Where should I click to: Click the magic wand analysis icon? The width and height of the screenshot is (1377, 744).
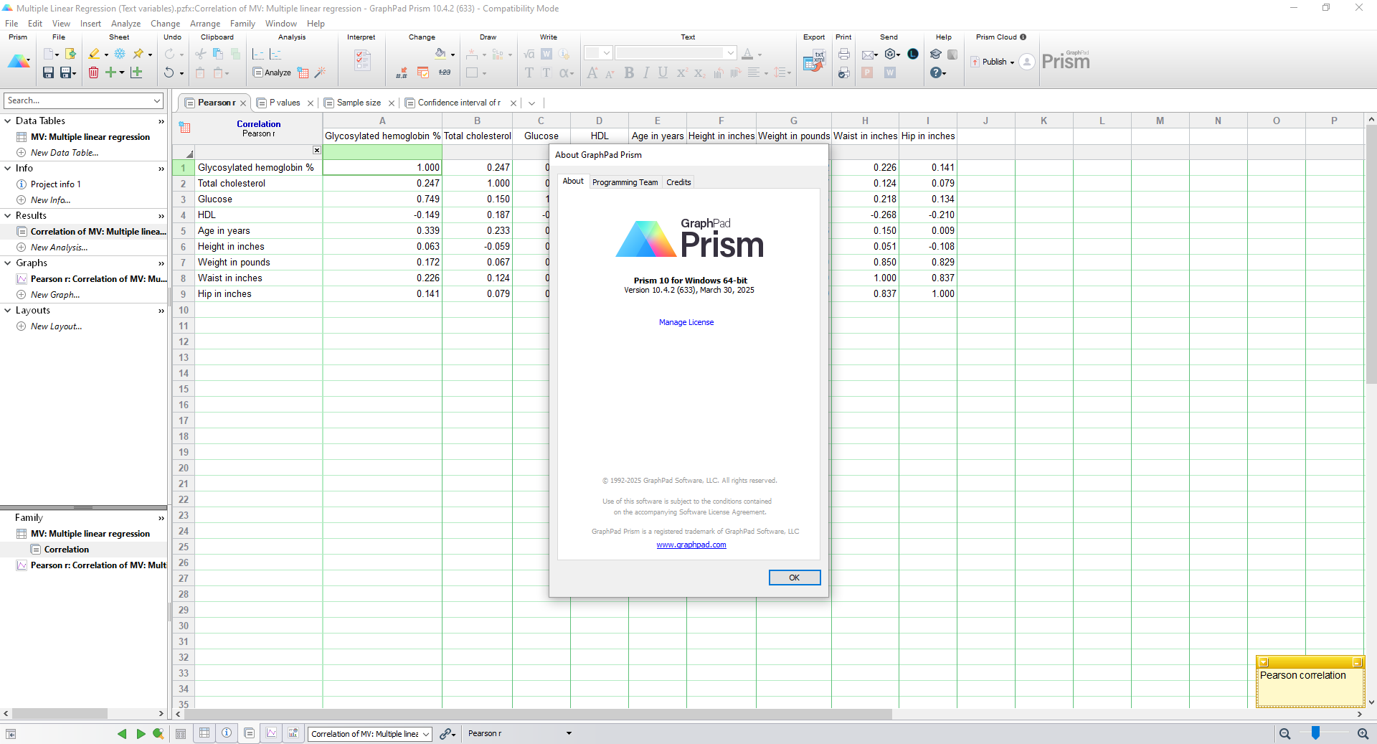(321, 72)
